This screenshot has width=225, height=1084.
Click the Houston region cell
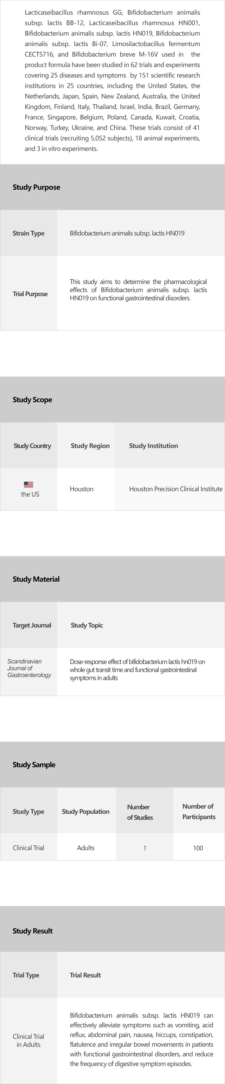click(x=82, y=489)
